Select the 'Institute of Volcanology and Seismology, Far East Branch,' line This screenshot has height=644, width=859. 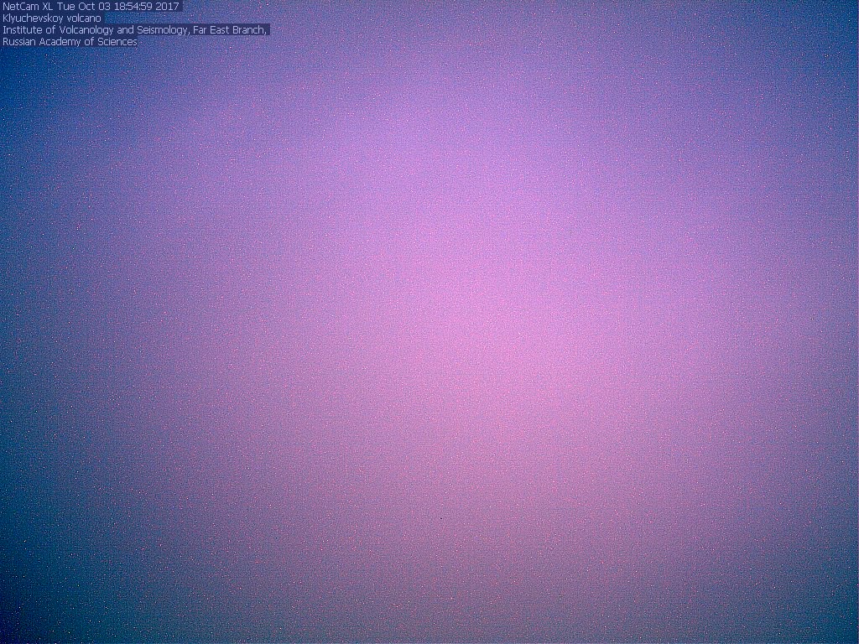(x=135, y=30)
